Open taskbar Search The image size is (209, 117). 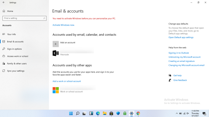78,113
